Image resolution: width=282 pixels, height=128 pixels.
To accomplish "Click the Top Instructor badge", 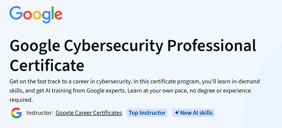I will [147, 113].
